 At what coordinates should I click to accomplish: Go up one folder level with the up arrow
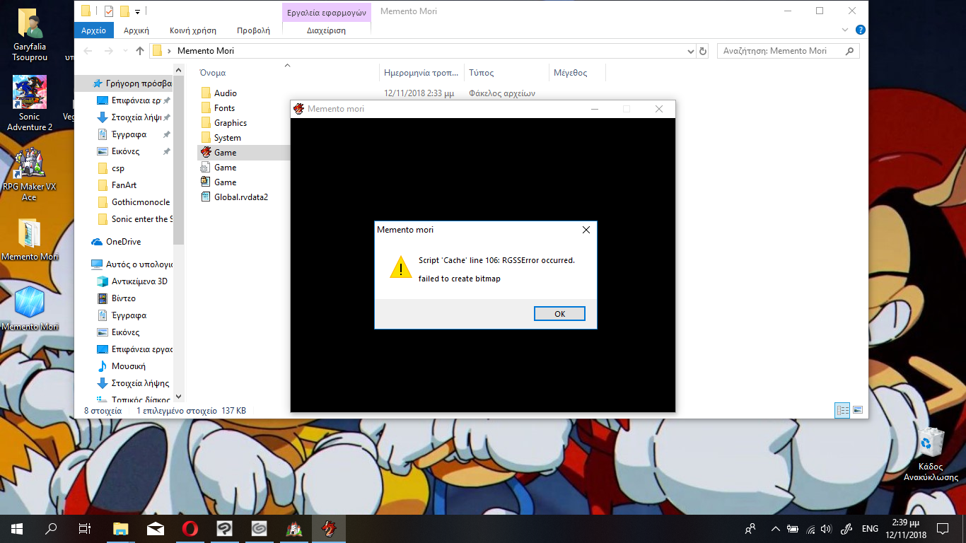(x=140, y=51)
